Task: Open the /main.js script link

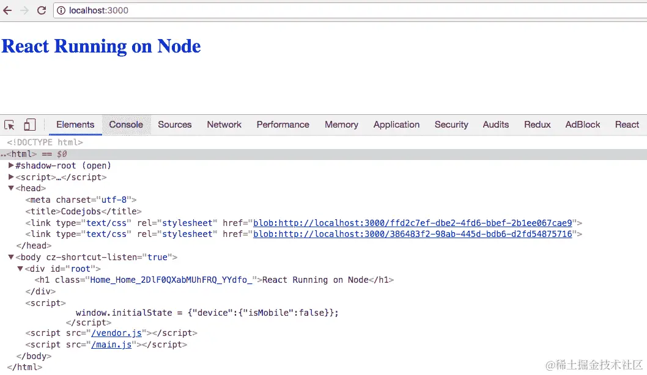Action: pyautogui.click(x=111, y=344)
